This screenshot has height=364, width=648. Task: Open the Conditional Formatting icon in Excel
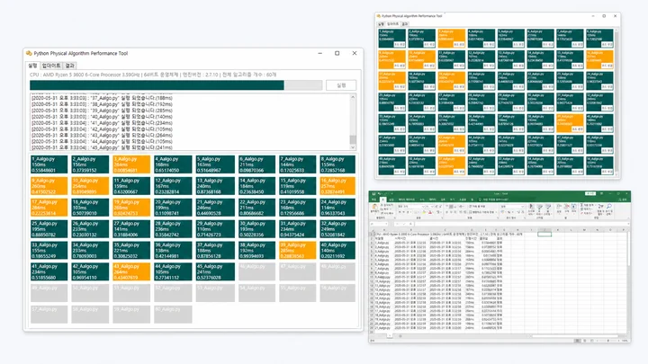pos(531,207)
